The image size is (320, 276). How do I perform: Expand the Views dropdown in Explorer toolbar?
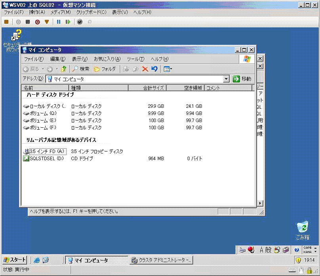(x=171, y=69)
